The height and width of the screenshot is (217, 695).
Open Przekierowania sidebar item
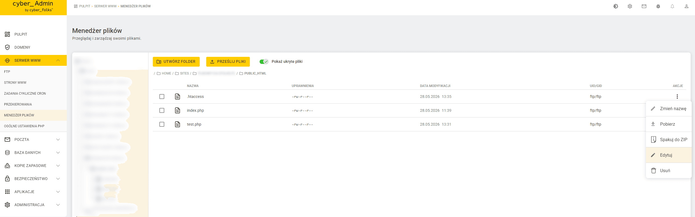tap(33, 104)
